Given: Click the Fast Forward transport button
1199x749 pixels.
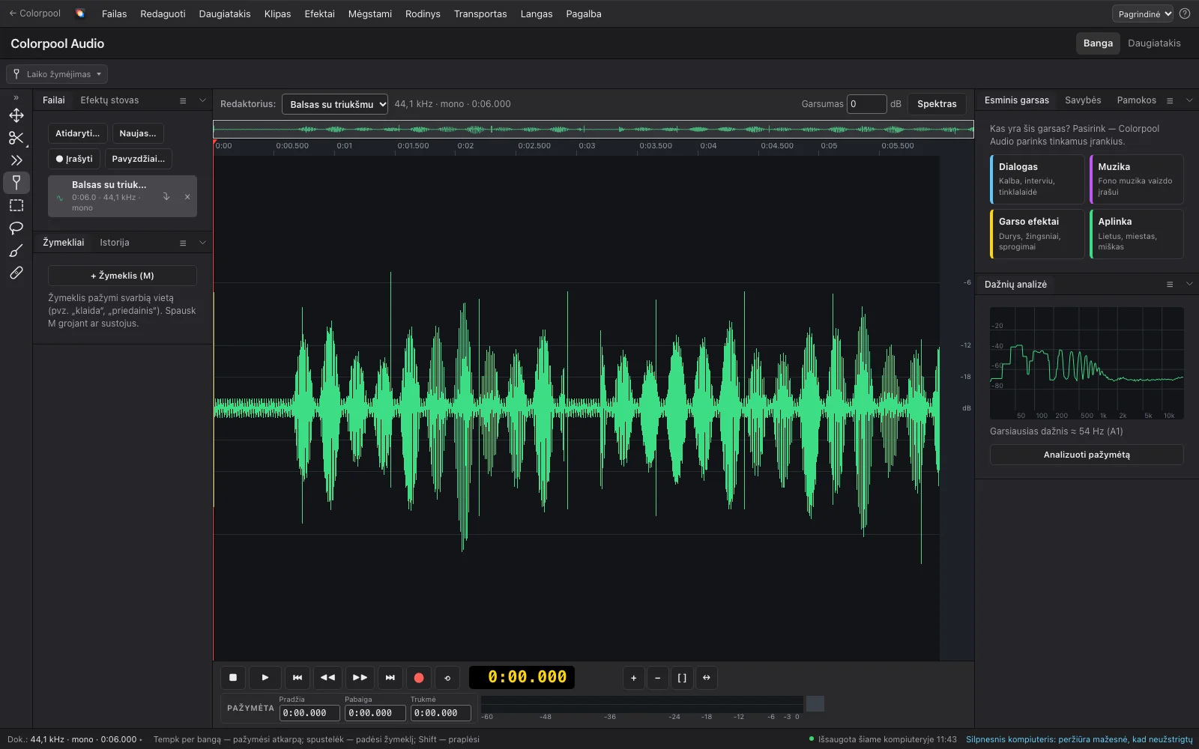Looking at the screenshot, I should point(360,678).
